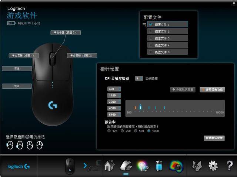
Task: Select the 125 report rate option
Action: pos(109,131)
